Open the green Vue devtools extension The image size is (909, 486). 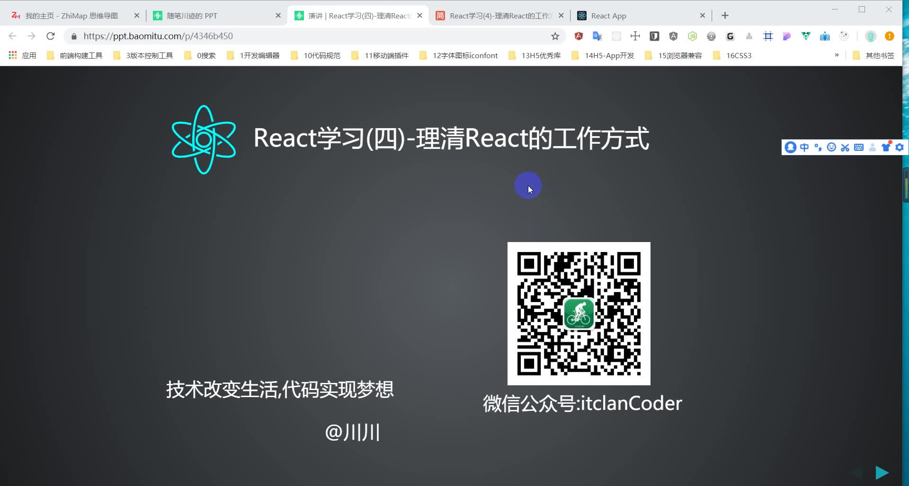coord(806,36)
